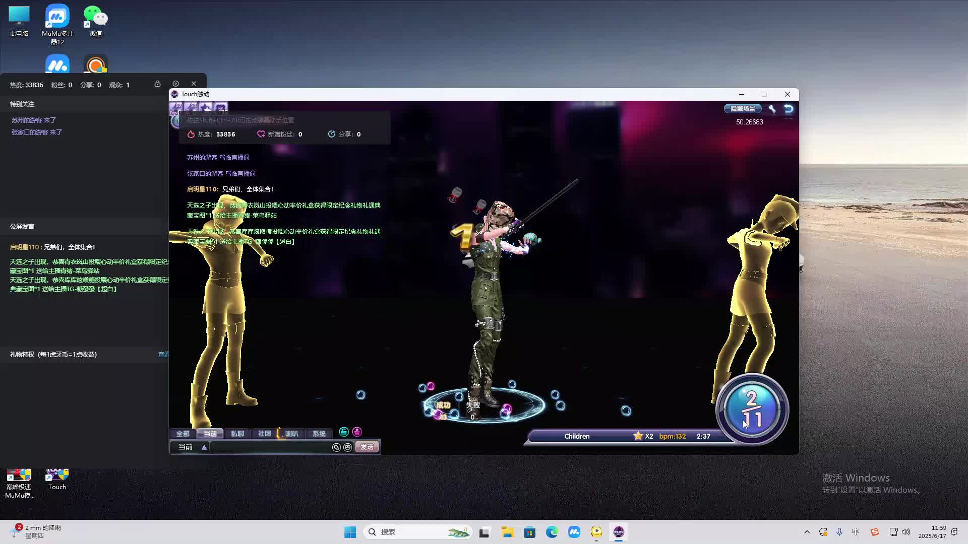Click the blue return arrow icon
The width and height of the screenshot is (968, 544).
pyautogui.click(x=789, y=109)
